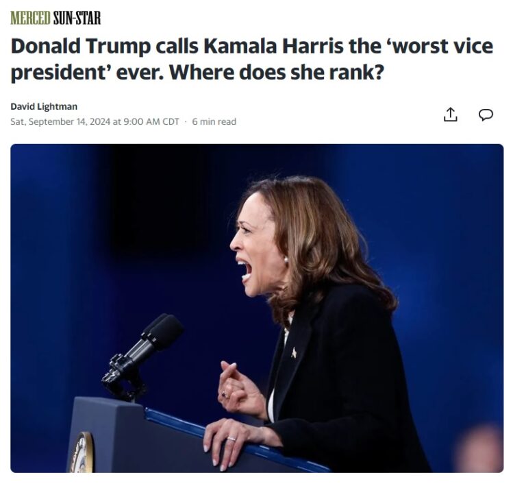The width and height of the screenshot is (526, 486).
Task: Click the share article icon
Action: click(450, 114)
